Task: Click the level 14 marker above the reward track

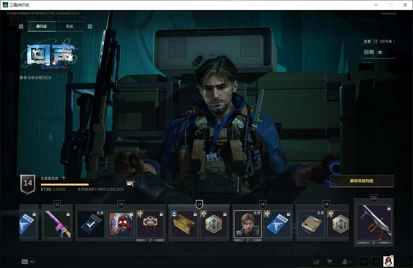Action: pos(199,204)
